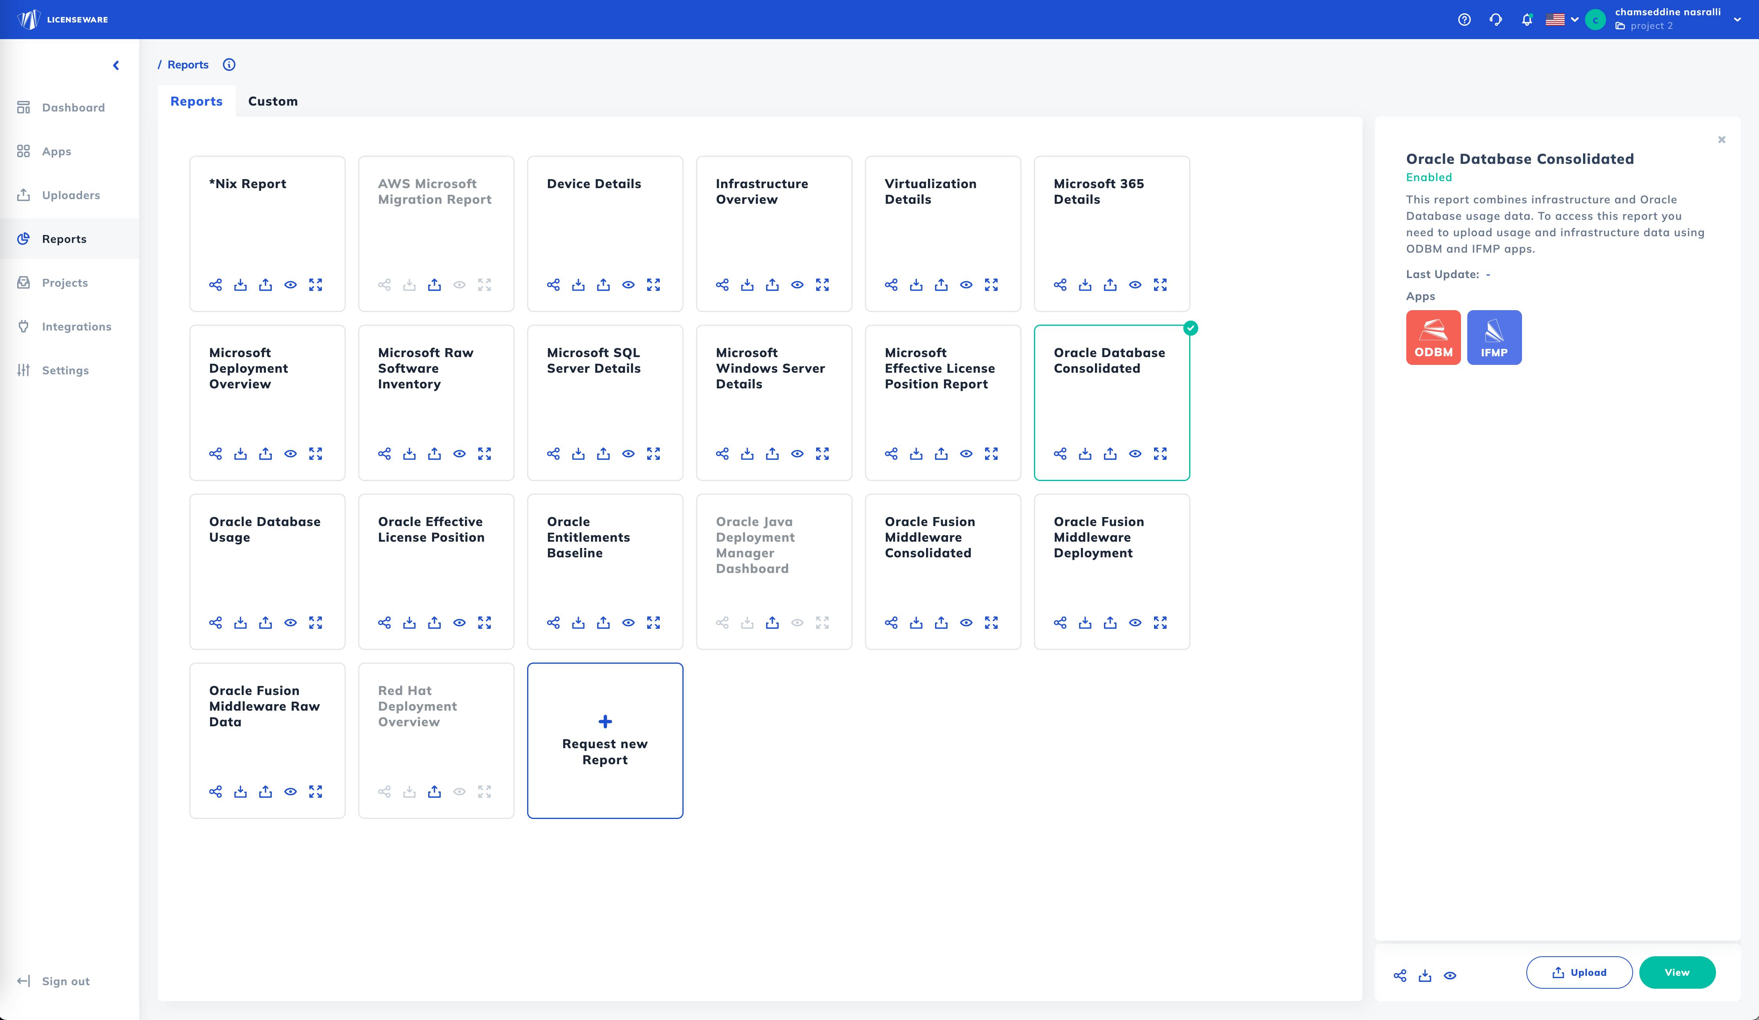Image resolution: width=1759 pixels, height=1020 pixels.
Task: Upload data for Oracle Java Deployment Manager Dashboard
Action: 772,623
